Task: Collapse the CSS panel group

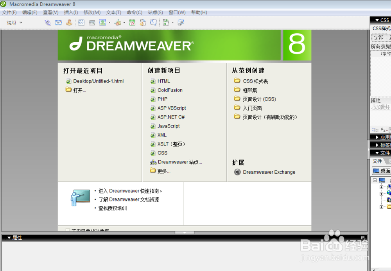Action: click(x=377, y=20)
